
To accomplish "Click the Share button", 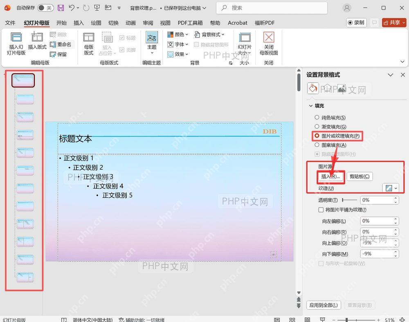I will (x=394, y=22).
